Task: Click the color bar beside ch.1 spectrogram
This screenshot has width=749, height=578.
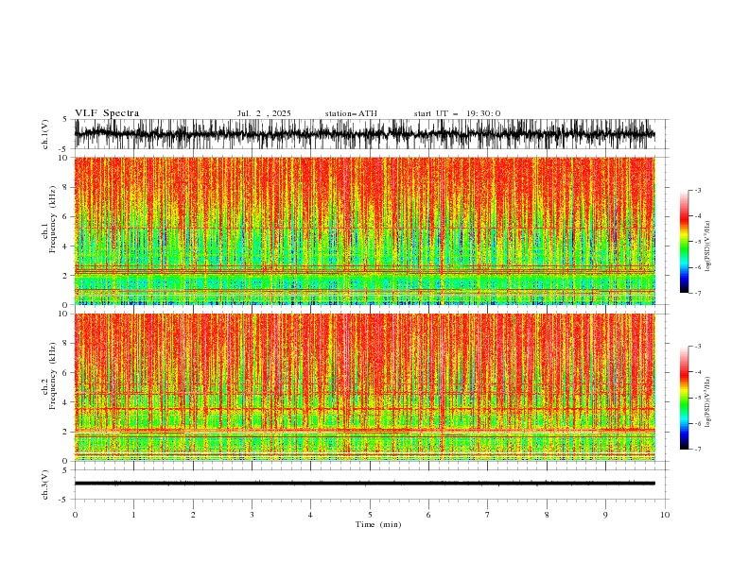Action: tap(684, 241)
